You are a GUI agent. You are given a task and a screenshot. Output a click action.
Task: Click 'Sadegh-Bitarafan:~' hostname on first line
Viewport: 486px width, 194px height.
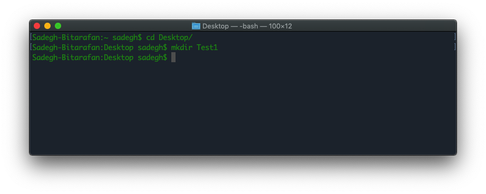tap(70, 37)
